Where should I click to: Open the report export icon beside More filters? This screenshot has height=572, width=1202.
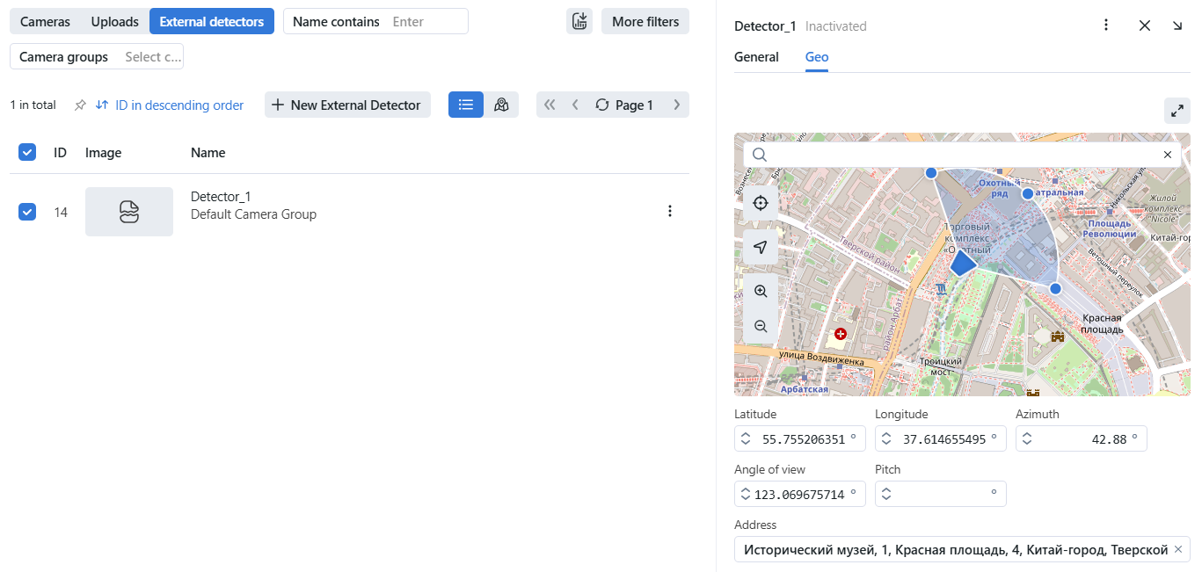[579, 22]
